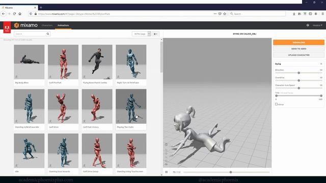The width and height of the screenshot is (326, 183).
Task: Close the Mixamo browser tab
Action: 35,8
